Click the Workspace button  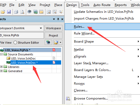point(53,28)
